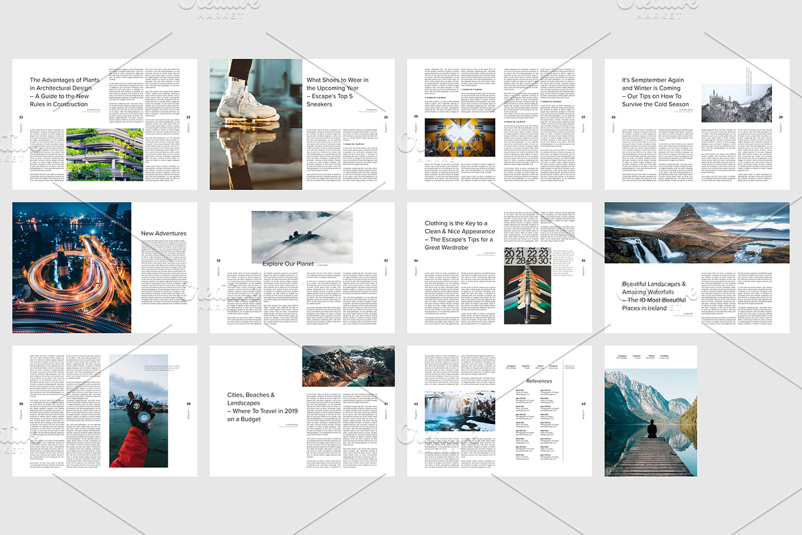
Task: Select the 'Explore Our Planet' heading
Action: [x=288, y=264]
